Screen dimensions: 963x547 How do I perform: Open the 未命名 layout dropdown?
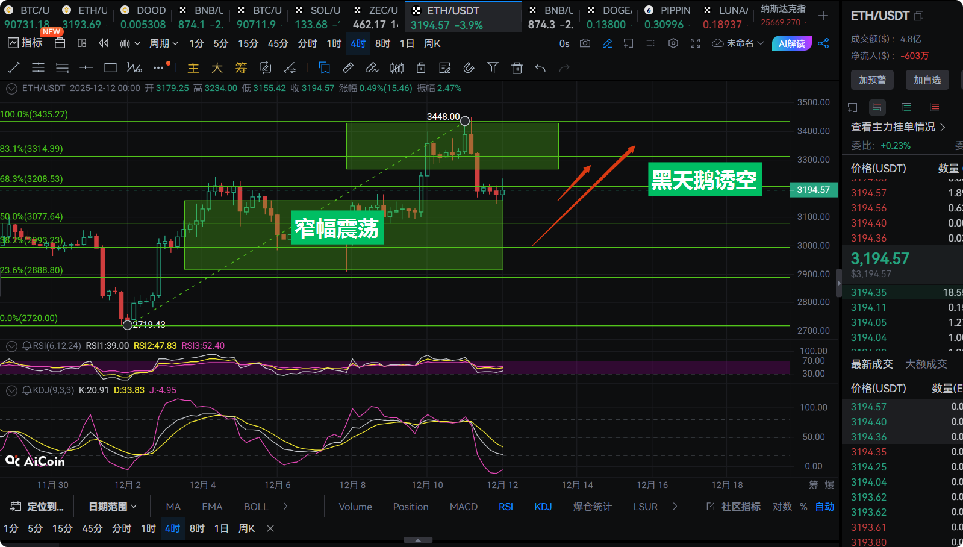[738, 43]
